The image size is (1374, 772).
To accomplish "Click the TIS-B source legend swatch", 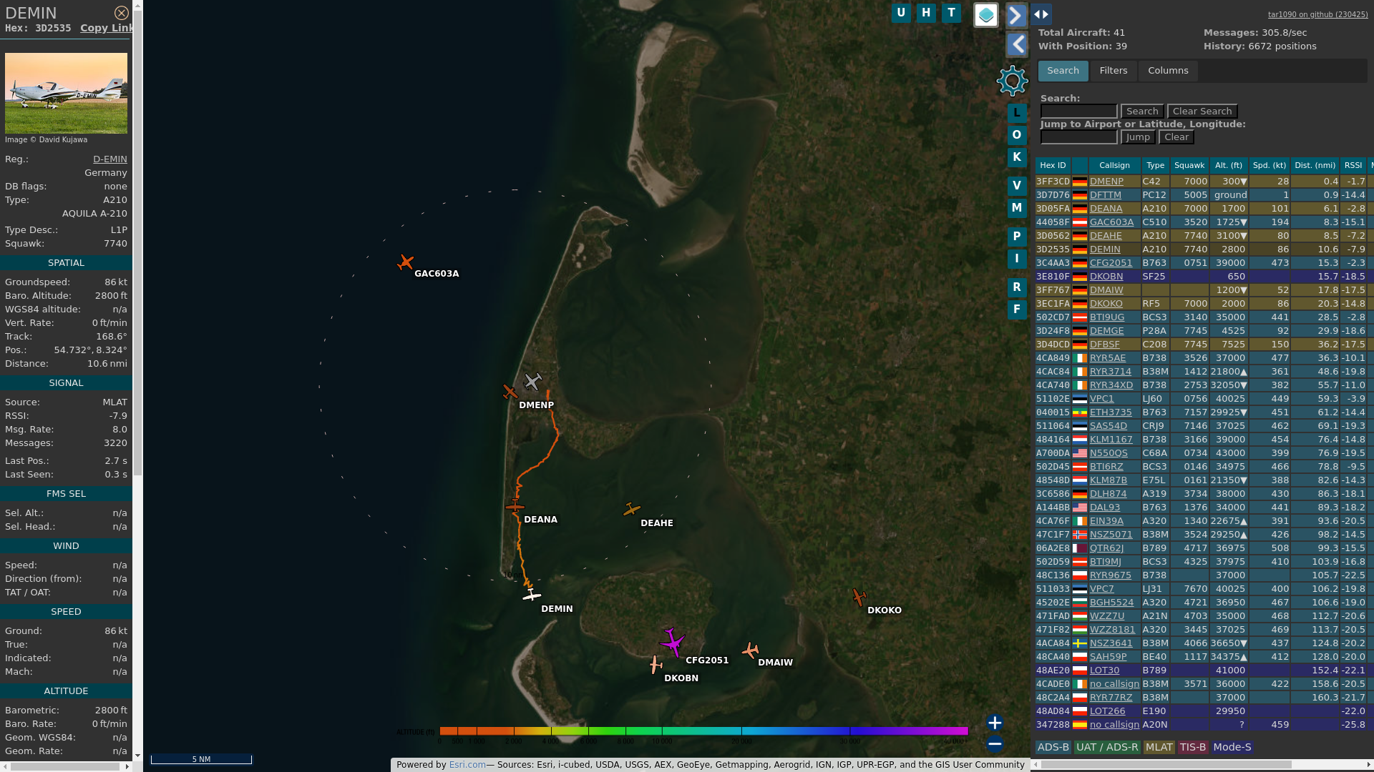I will click(x=1192, y=747).
